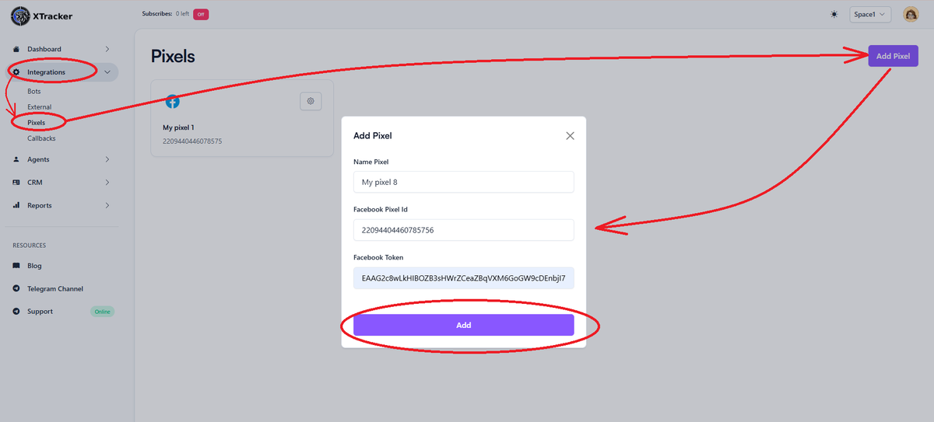Click the Name Pixel input field
This screenshot has height=422, width=934.
point(463,183)
